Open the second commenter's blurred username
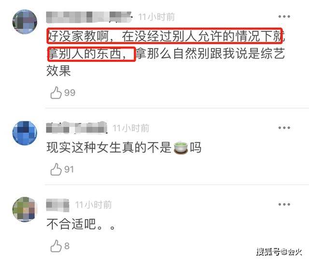The width and height of the screenshot is (309, 260). pos(77,128)
